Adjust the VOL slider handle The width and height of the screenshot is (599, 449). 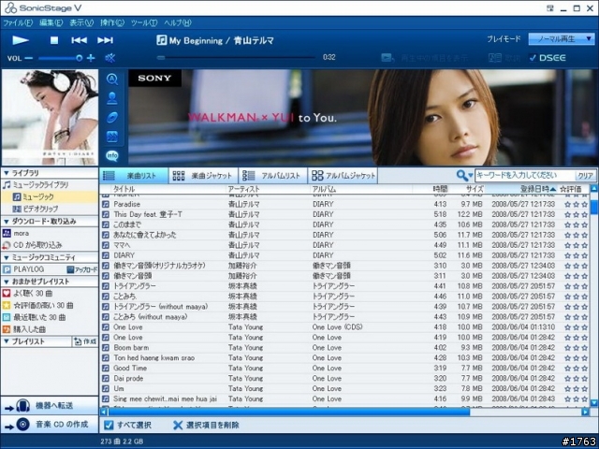click(79, 58)
